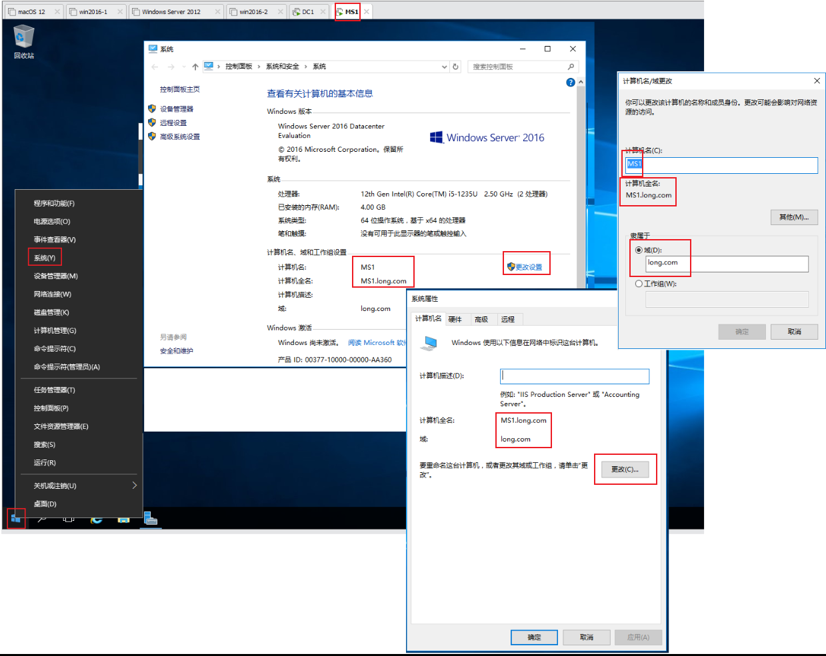Launch Internet Explorer from taskbar
The width and height of the screenshot is (826, 656).
[96, 518]
